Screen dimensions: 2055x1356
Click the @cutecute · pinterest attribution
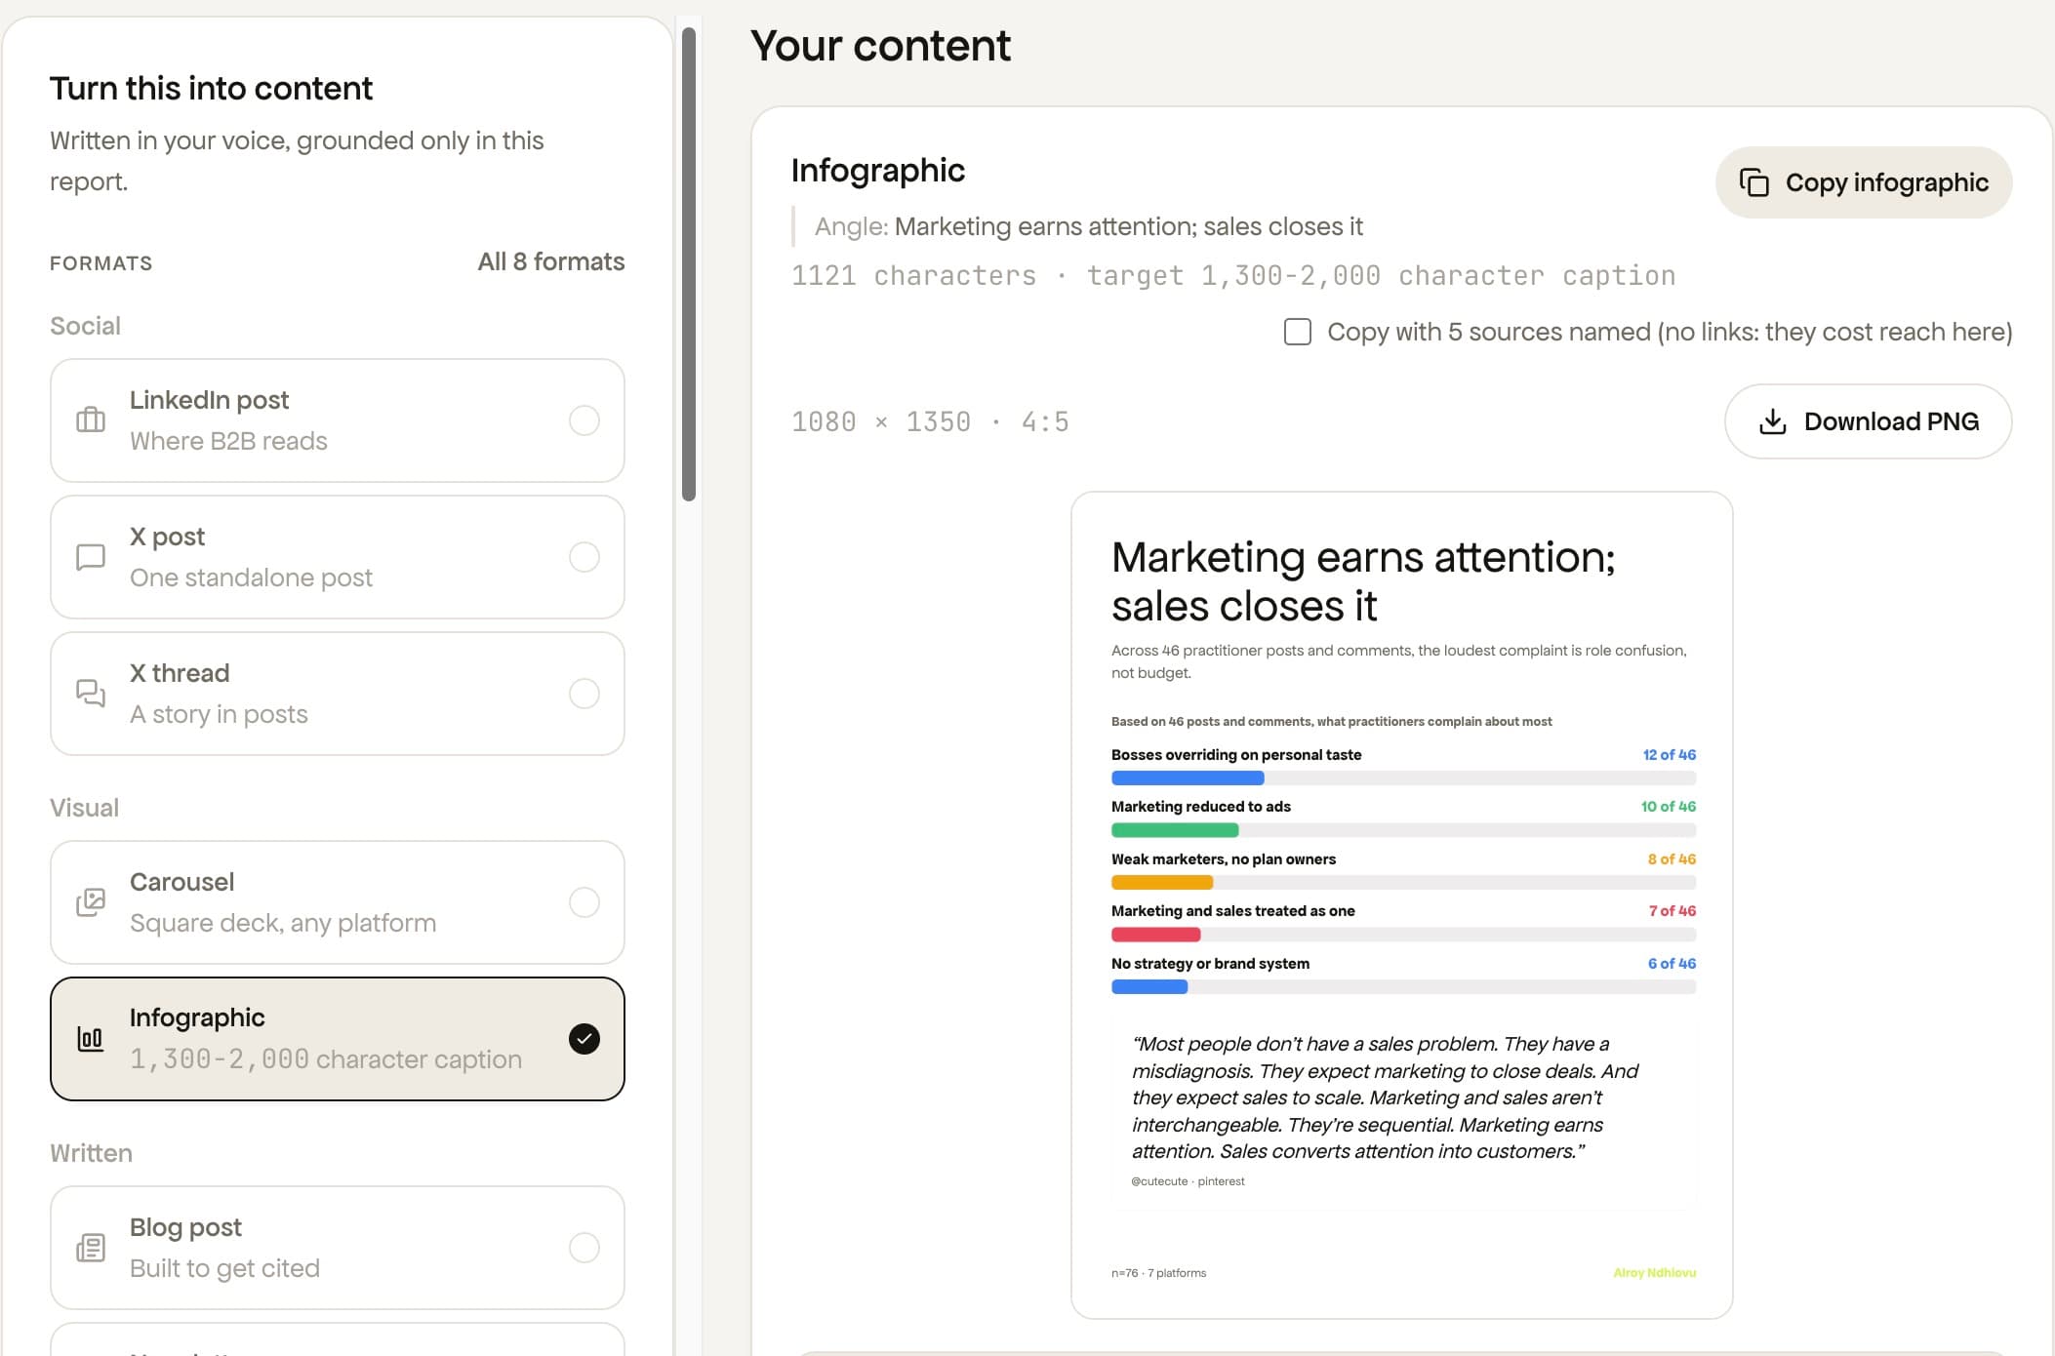click(1188, 1181)
